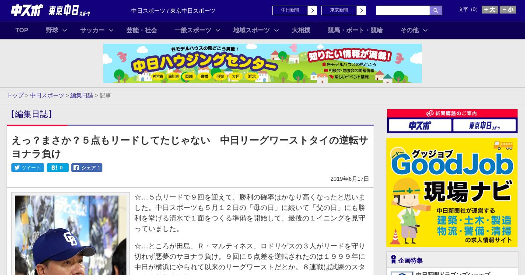Decrease text size with －小 button
The height and width of the screenshot is (275, 525).
507,10
